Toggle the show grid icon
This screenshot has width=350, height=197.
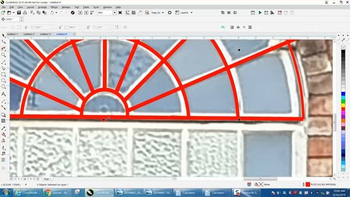(133, 13)
